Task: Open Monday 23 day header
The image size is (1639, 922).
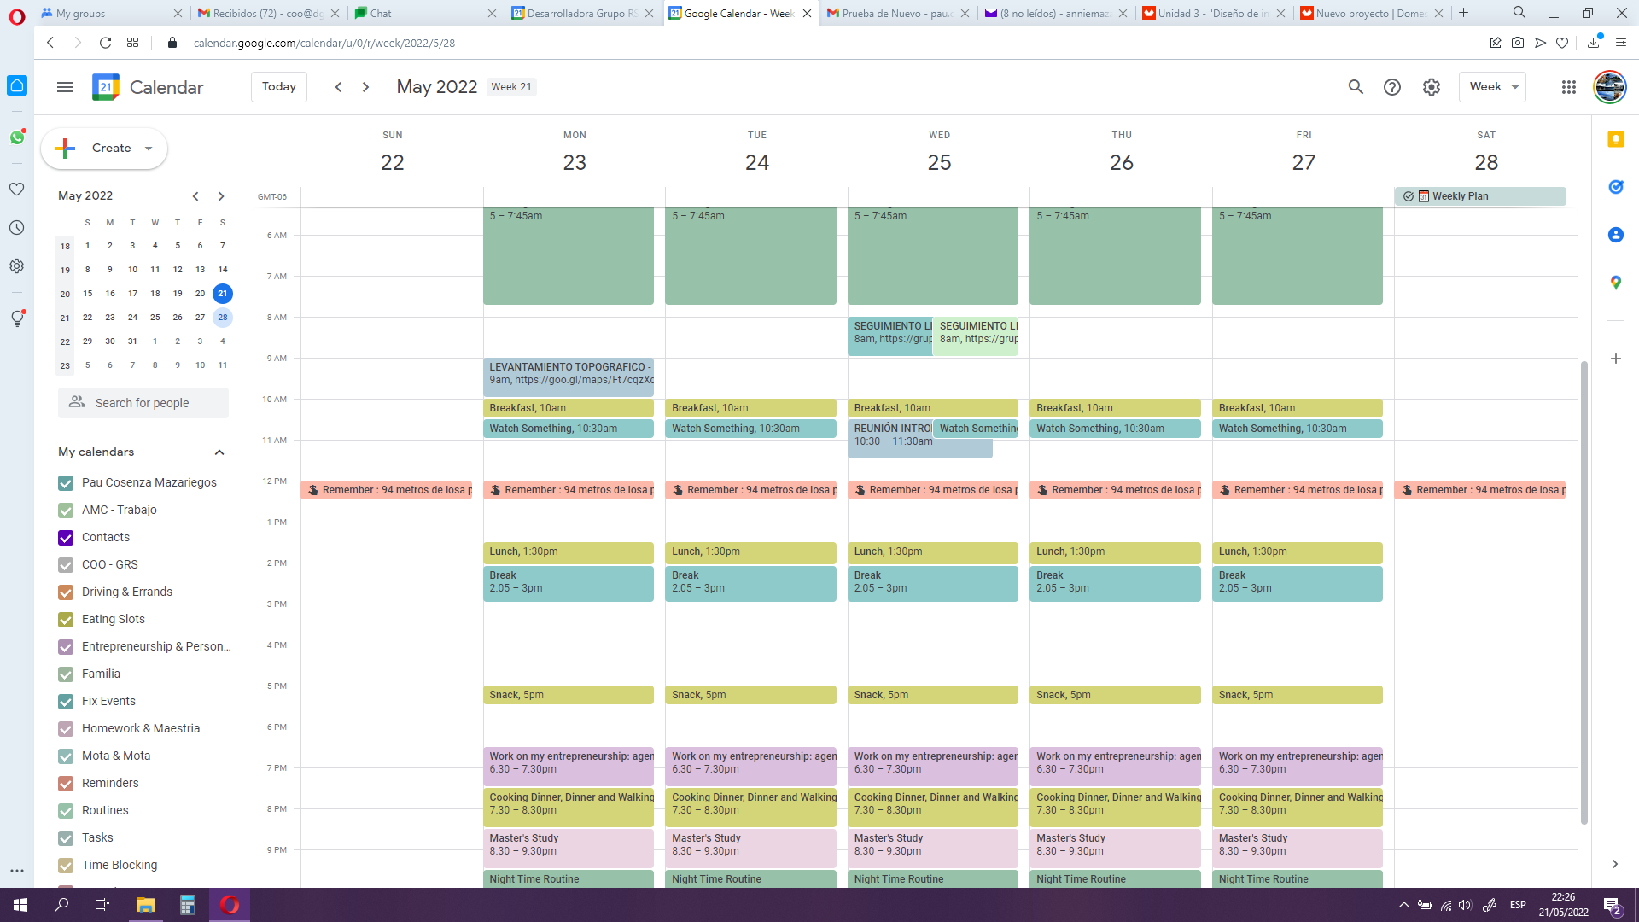Action: coord(575,162)
